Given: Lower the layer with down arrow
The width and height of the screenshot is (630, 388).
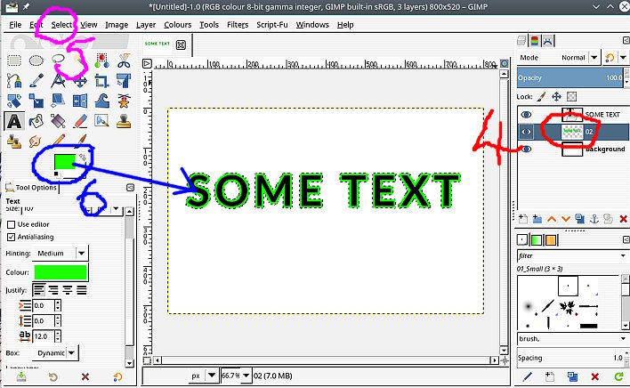Looking at the screenshot, I should [566, 219].
